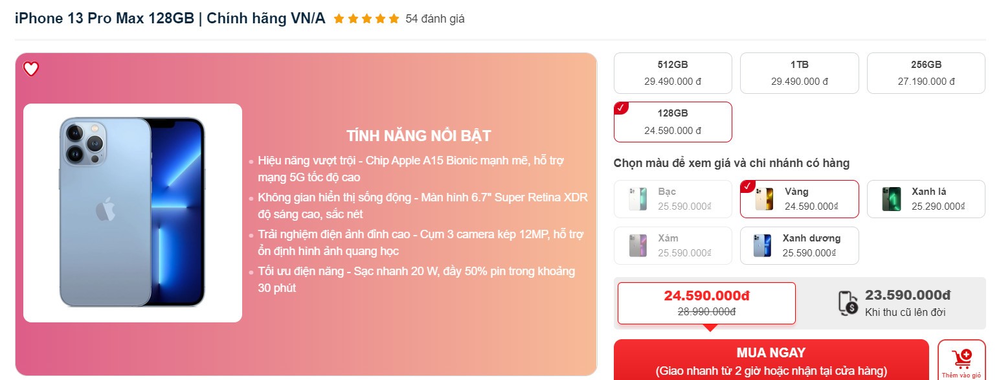This screenshot has height=380, width=1001.
Task: Select the 1TB storage option
Action: point(800,73)
